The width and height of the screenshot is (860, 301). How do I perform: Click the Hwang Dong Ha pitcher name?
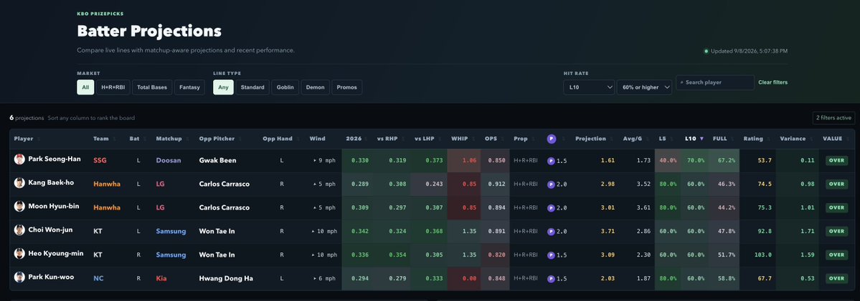[226, 279]
